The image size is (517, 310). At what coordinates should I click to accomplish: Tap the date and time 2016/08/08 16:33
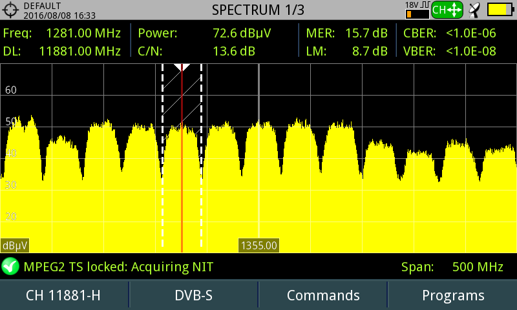click(x=59, y=15)
